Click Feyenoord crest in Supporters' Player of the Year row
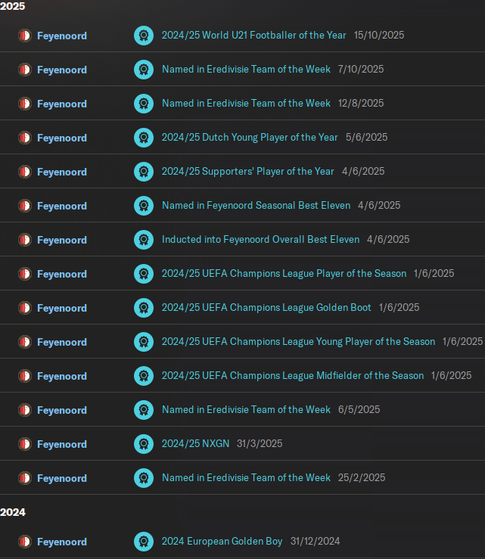Screen dimensions: 485x559 25,172
